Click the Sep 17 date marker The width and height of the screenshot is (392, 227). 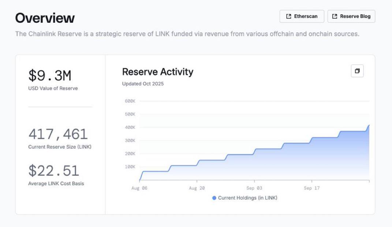tap(311, 188)
